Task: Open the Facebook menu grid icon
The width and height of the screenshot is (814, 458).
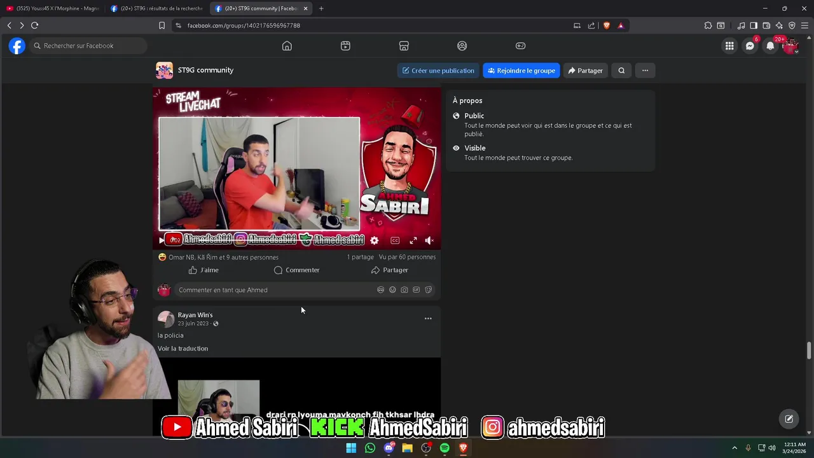Action: pyautogui.click(x=729, y=46)
